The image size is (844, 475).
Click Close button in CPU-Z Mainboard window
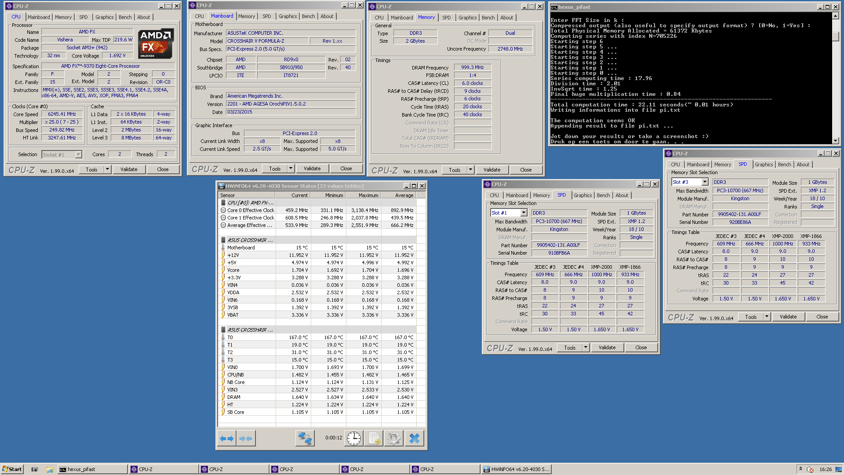pyautogui.click(x=346, y=168)
